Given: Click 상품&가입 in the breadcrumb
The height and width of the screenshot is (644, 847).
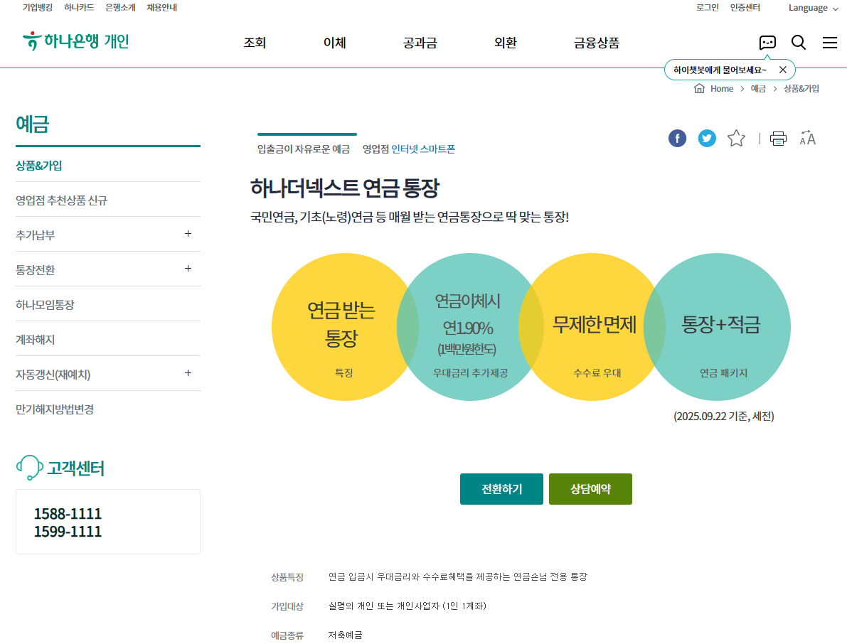Looking at the screenshot, I should (801, 89).
